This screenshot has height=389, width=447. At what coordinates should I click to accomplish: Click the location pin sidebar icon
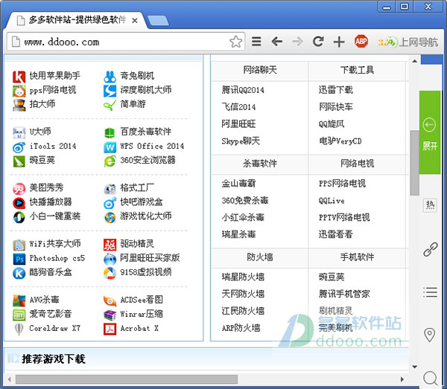429,335
